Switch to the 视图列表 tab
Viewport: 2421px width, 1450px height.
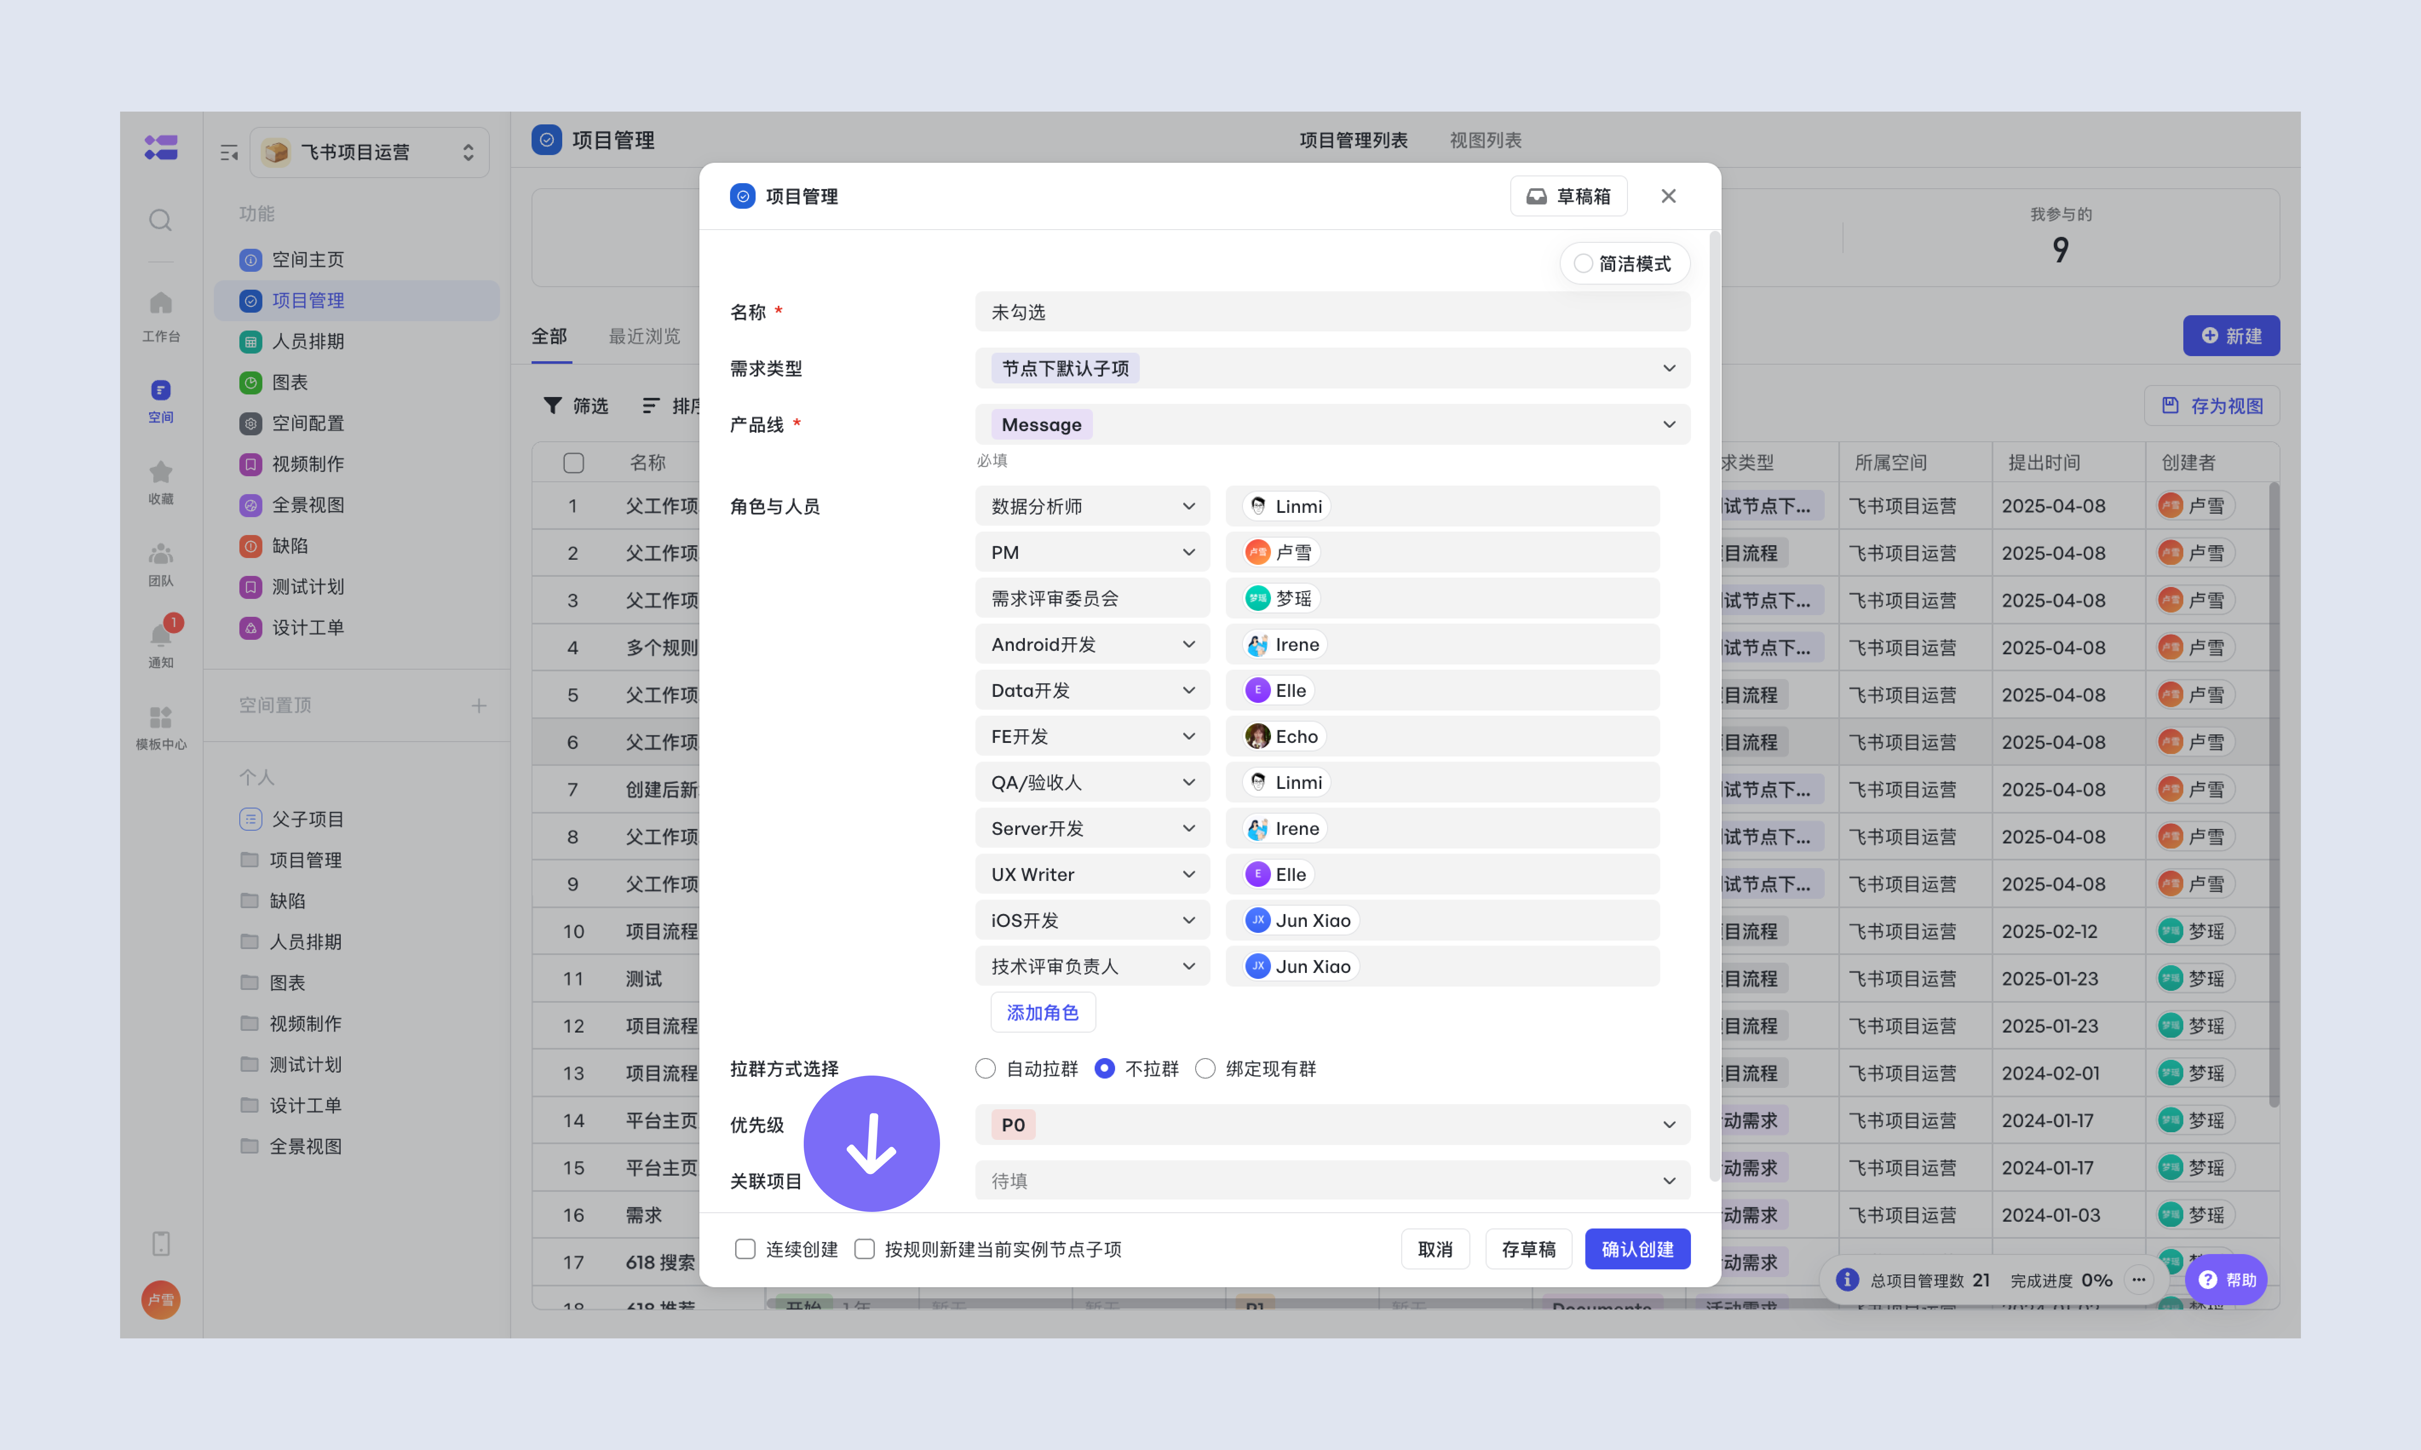coord(1485,141)
